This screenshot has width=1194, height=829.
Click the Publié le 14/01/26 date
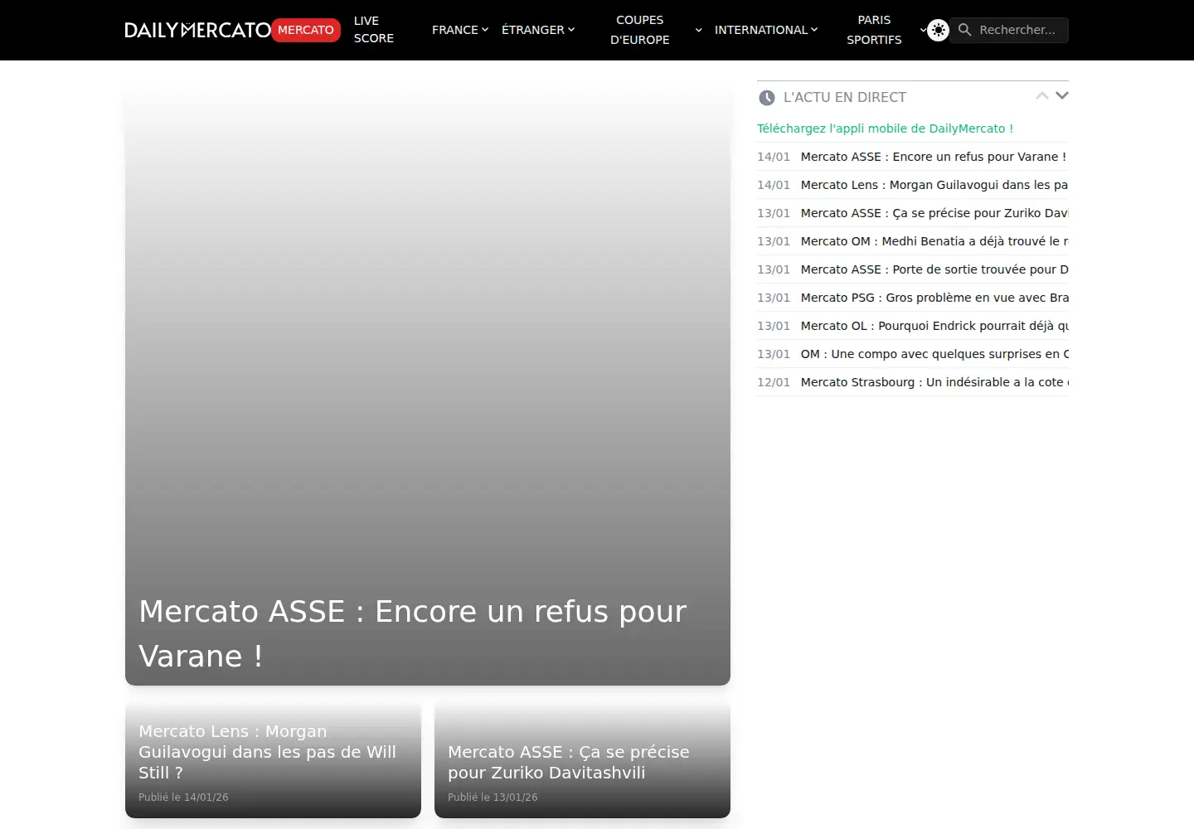point(183,797)
